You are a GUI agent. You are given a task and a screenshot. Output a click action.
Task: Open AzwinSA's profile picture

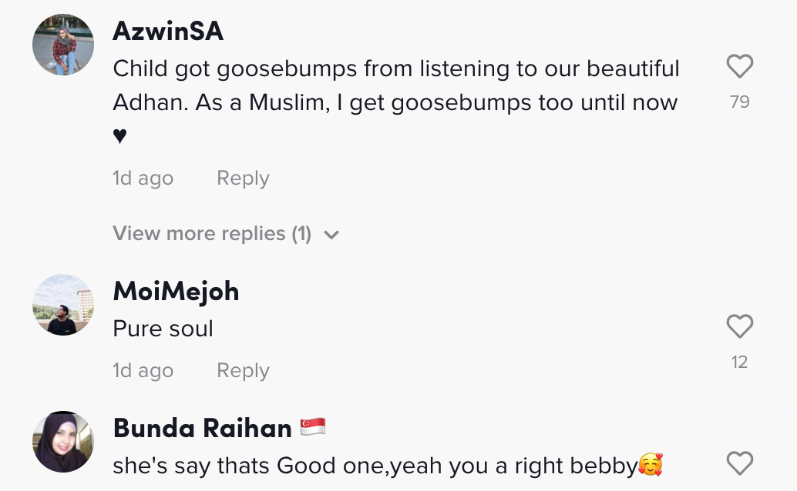click(x=63, y=45)
